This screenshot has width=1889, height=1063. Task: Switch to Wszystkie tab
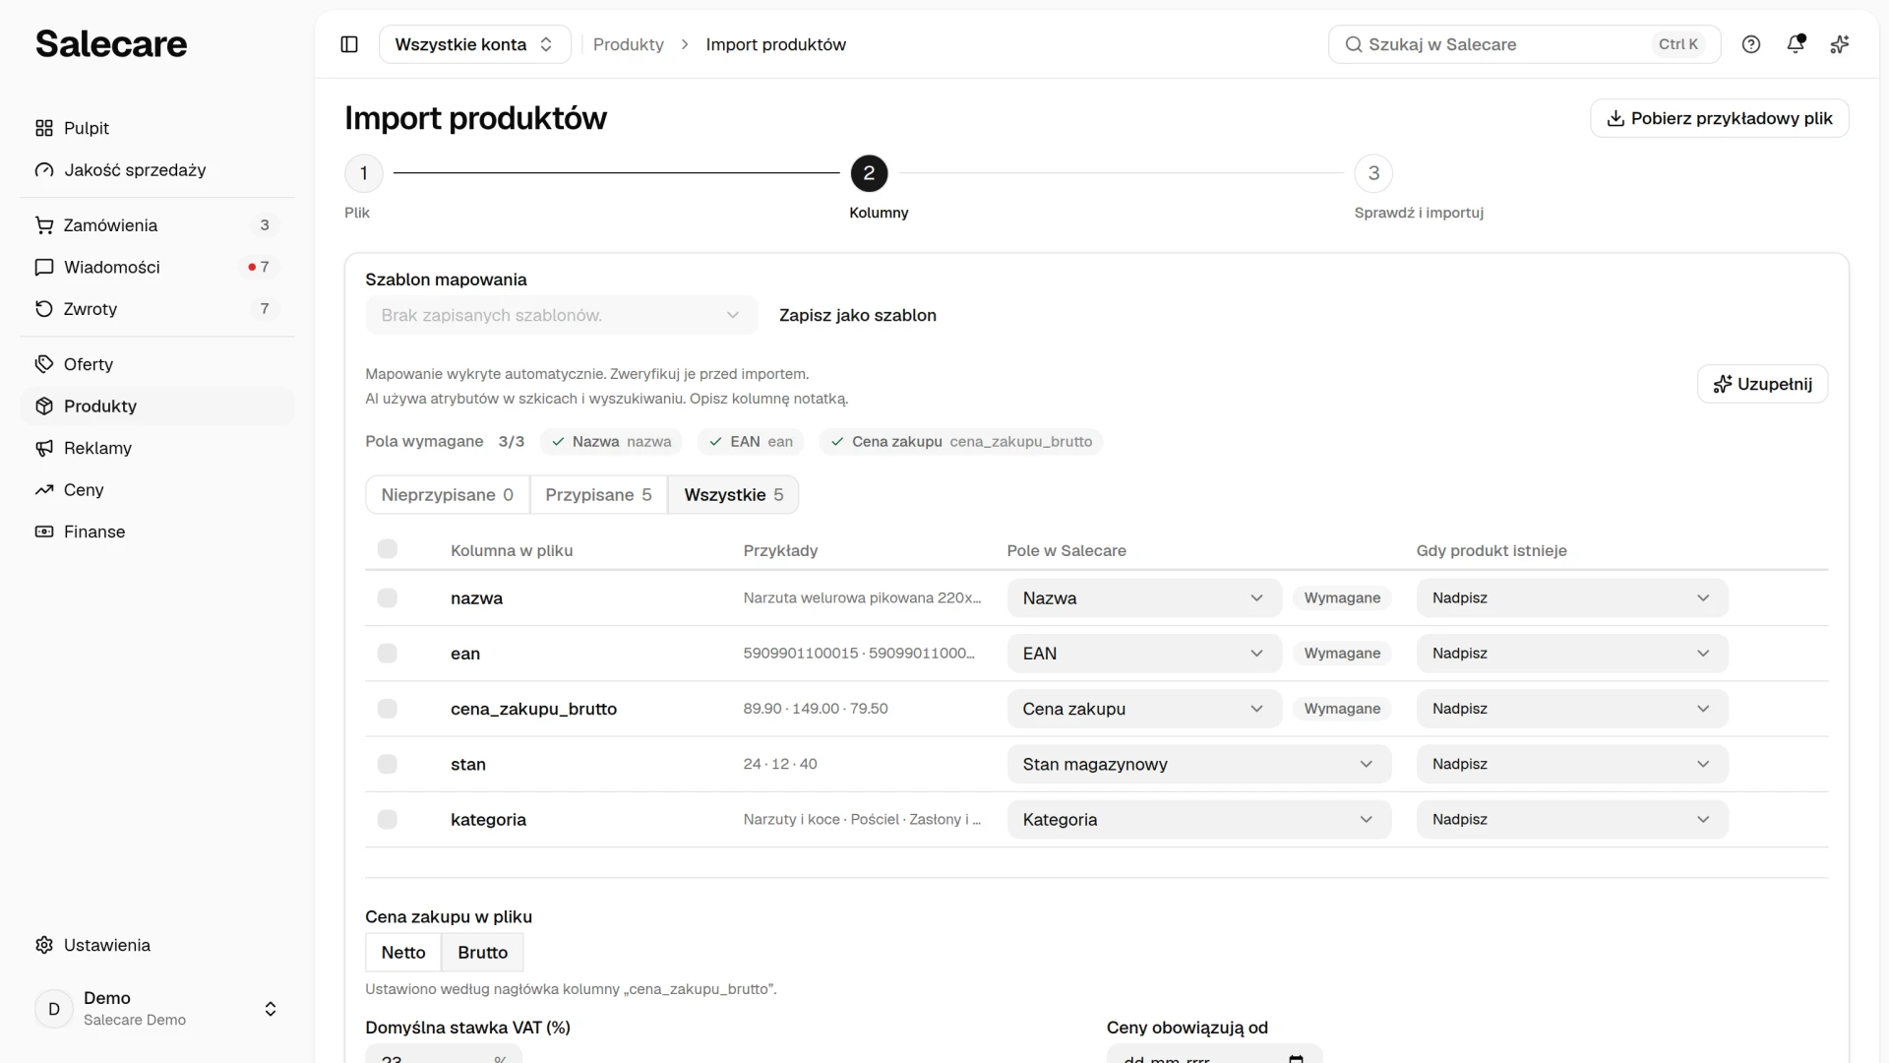point(734,495)
